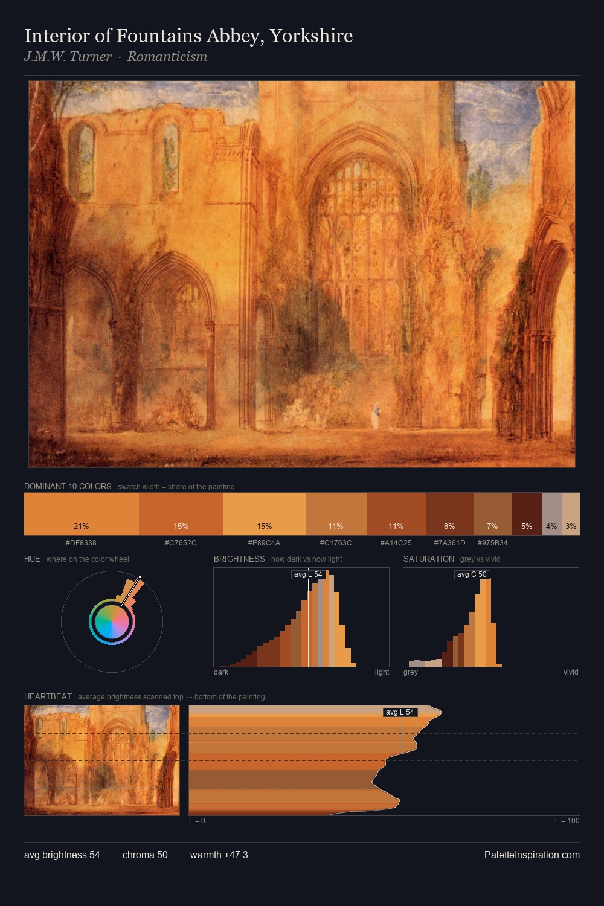This screenshot has width=604, height=906.
Task: Click the 'vivid' axis label
Action: point(571,672)
